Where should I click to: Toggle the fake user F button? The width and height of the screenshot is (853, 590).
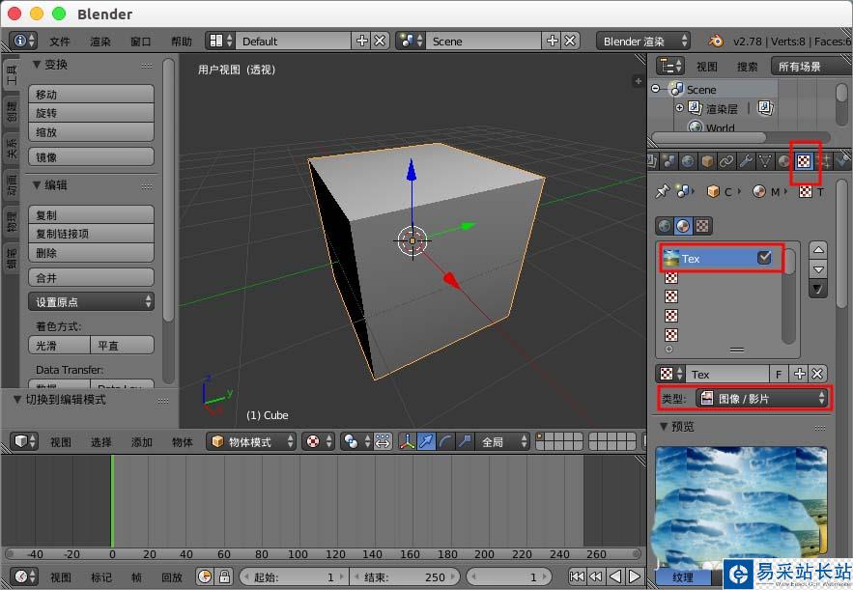779,374
